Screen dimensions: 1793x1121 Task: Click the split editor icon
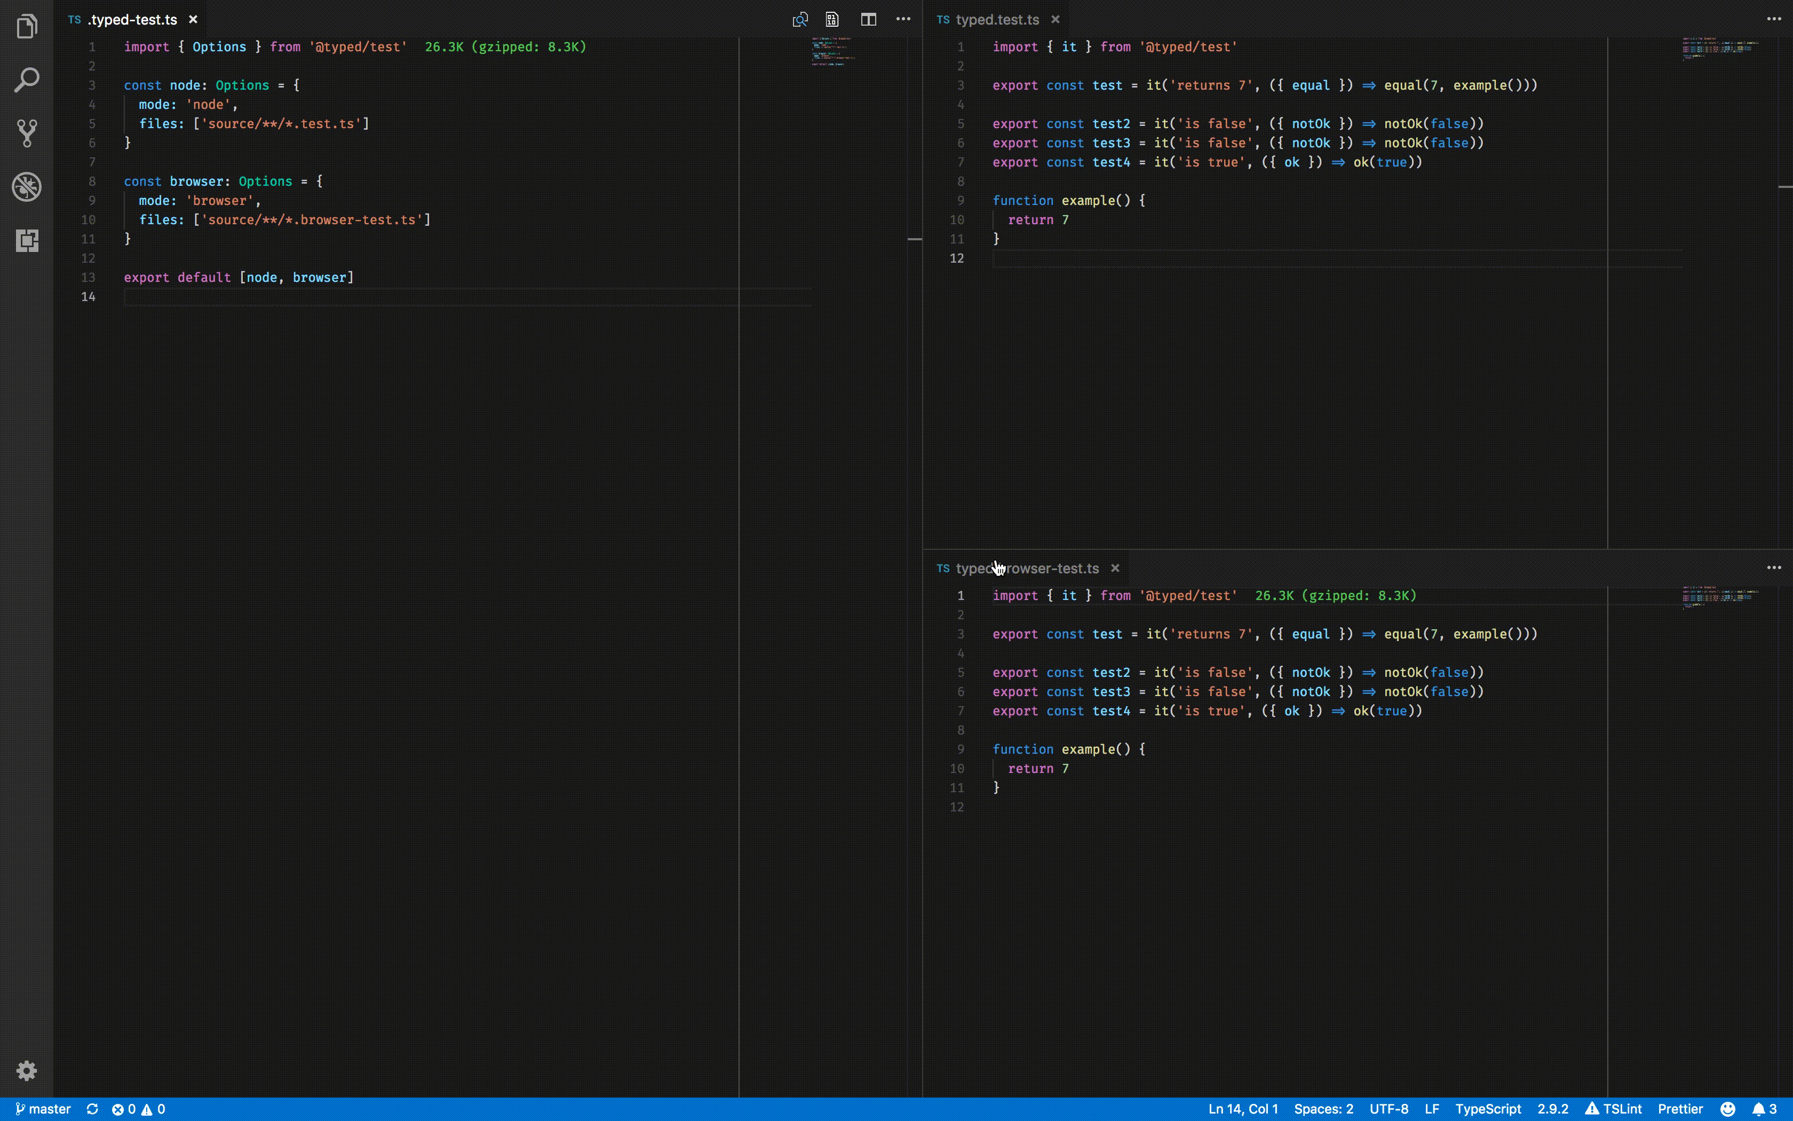pyautogui.click(x=868, y=19)
